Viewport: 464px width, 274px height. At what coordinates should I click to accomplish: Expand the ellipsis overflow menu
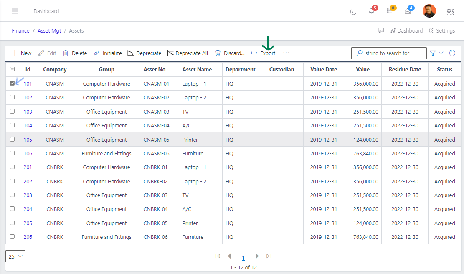click(286, 53)
